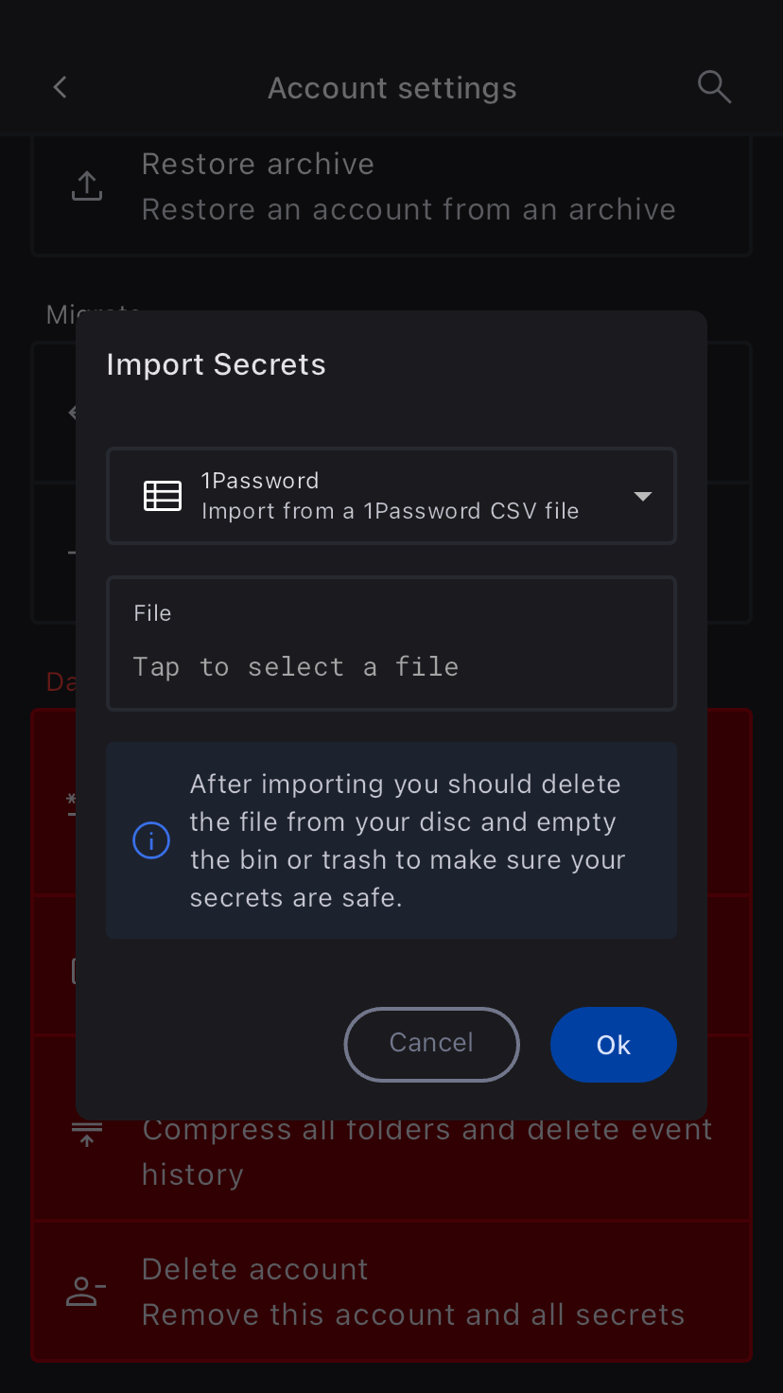Screen dimensions: 783x1393
Task: Expand the import format dropdown arrow
Action: click(643, 496)
